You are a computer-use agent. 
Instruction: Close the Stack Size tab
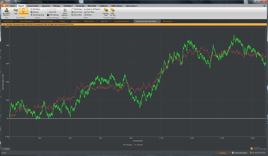tap(110, 21)
